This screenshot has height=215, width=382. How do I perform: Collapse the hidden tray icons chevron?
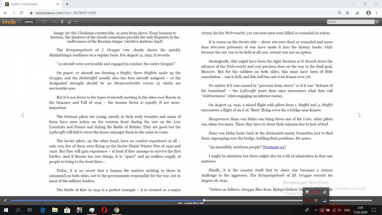tap(315, 210)
